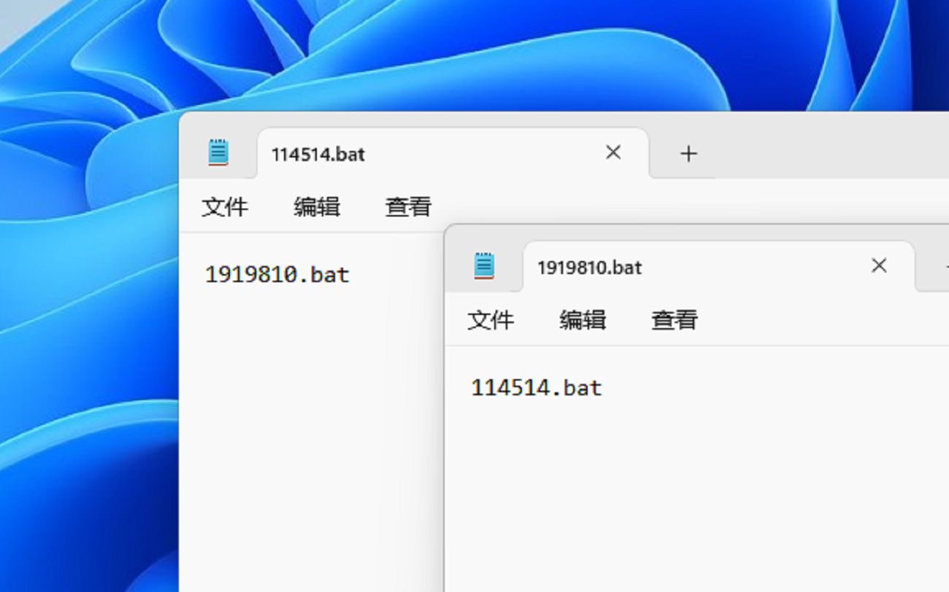This screenshot has height=592, width=949.
Task: Open the 文件 menu in the back Notepad window
Action: (x=225, y=206)
